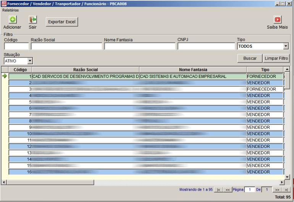
Task: Select row with code 7
Action: 146,115
